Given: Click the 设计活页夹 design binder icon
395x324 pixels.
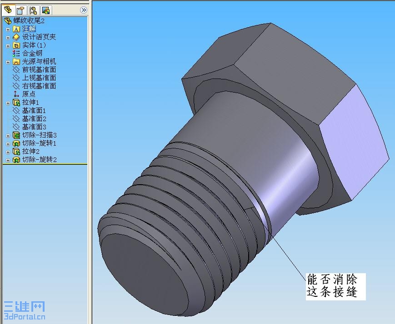Looking at the screenshot, I should [x=16, y=37].
